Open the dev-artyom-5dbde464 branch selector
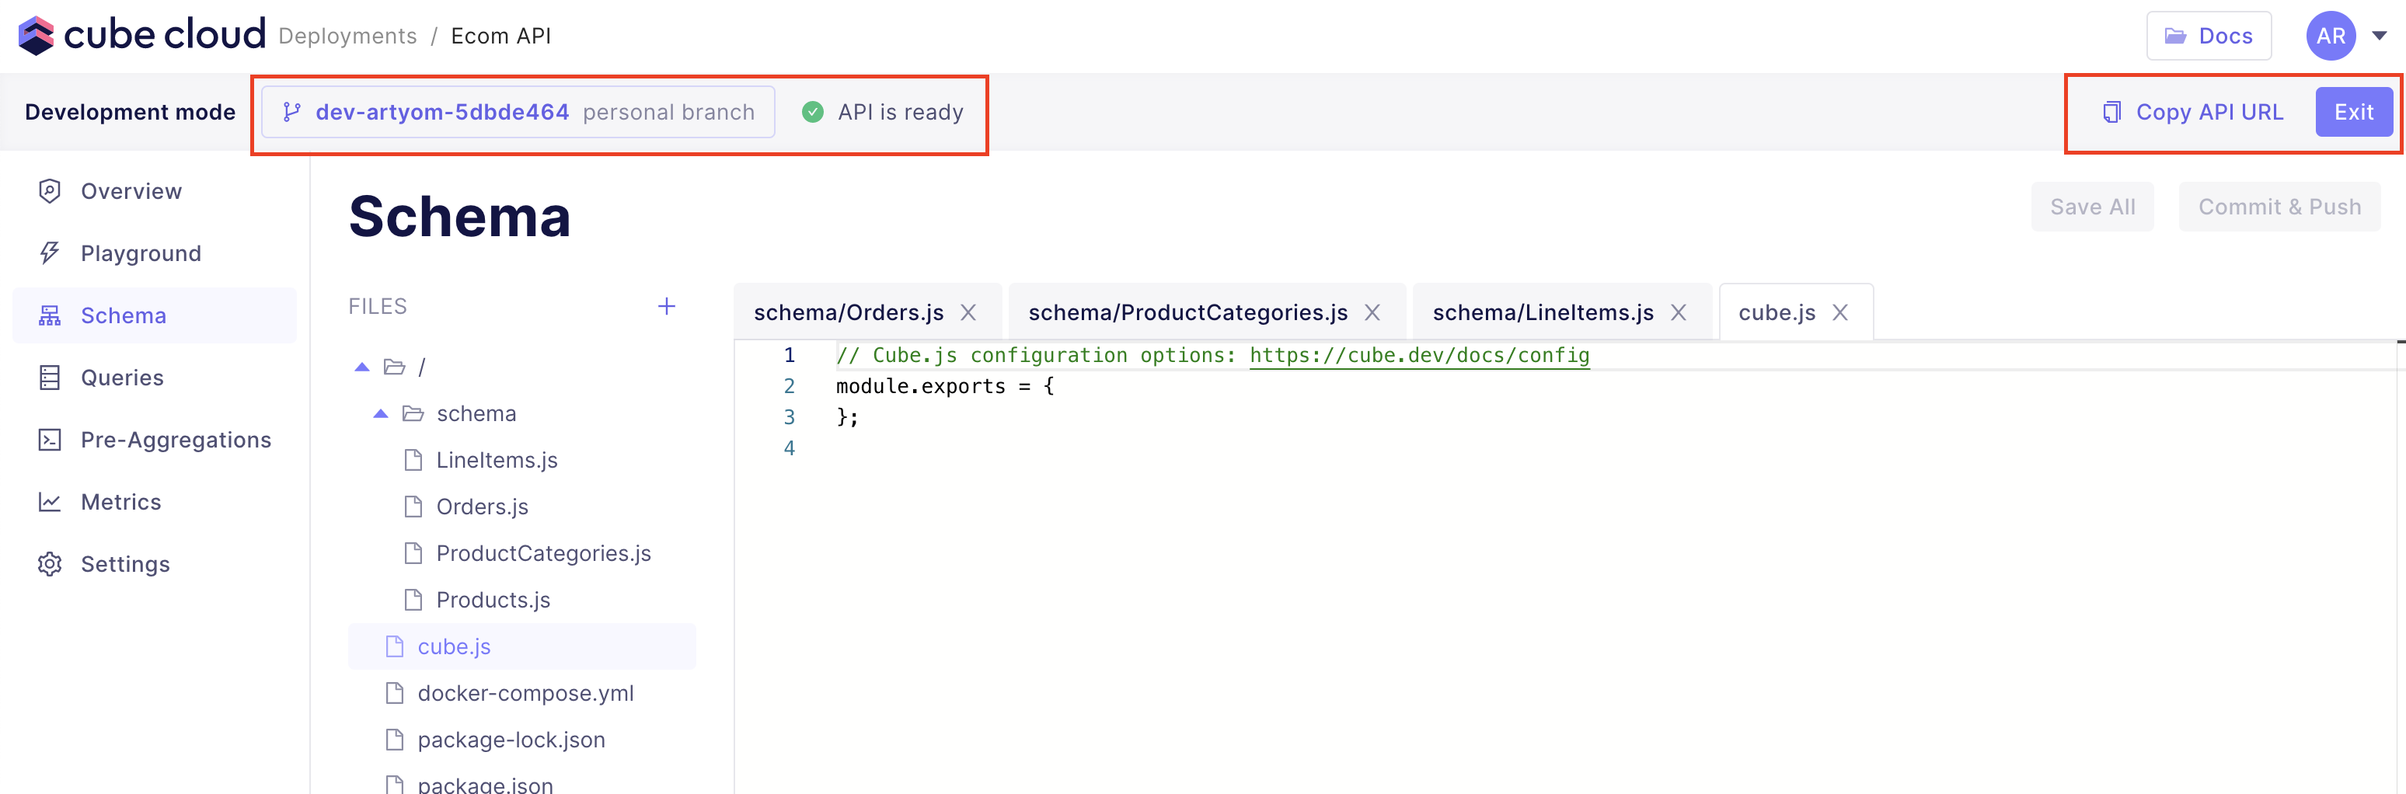The image size is (2406, 794). pyautogui.click(x=518, y=112)
